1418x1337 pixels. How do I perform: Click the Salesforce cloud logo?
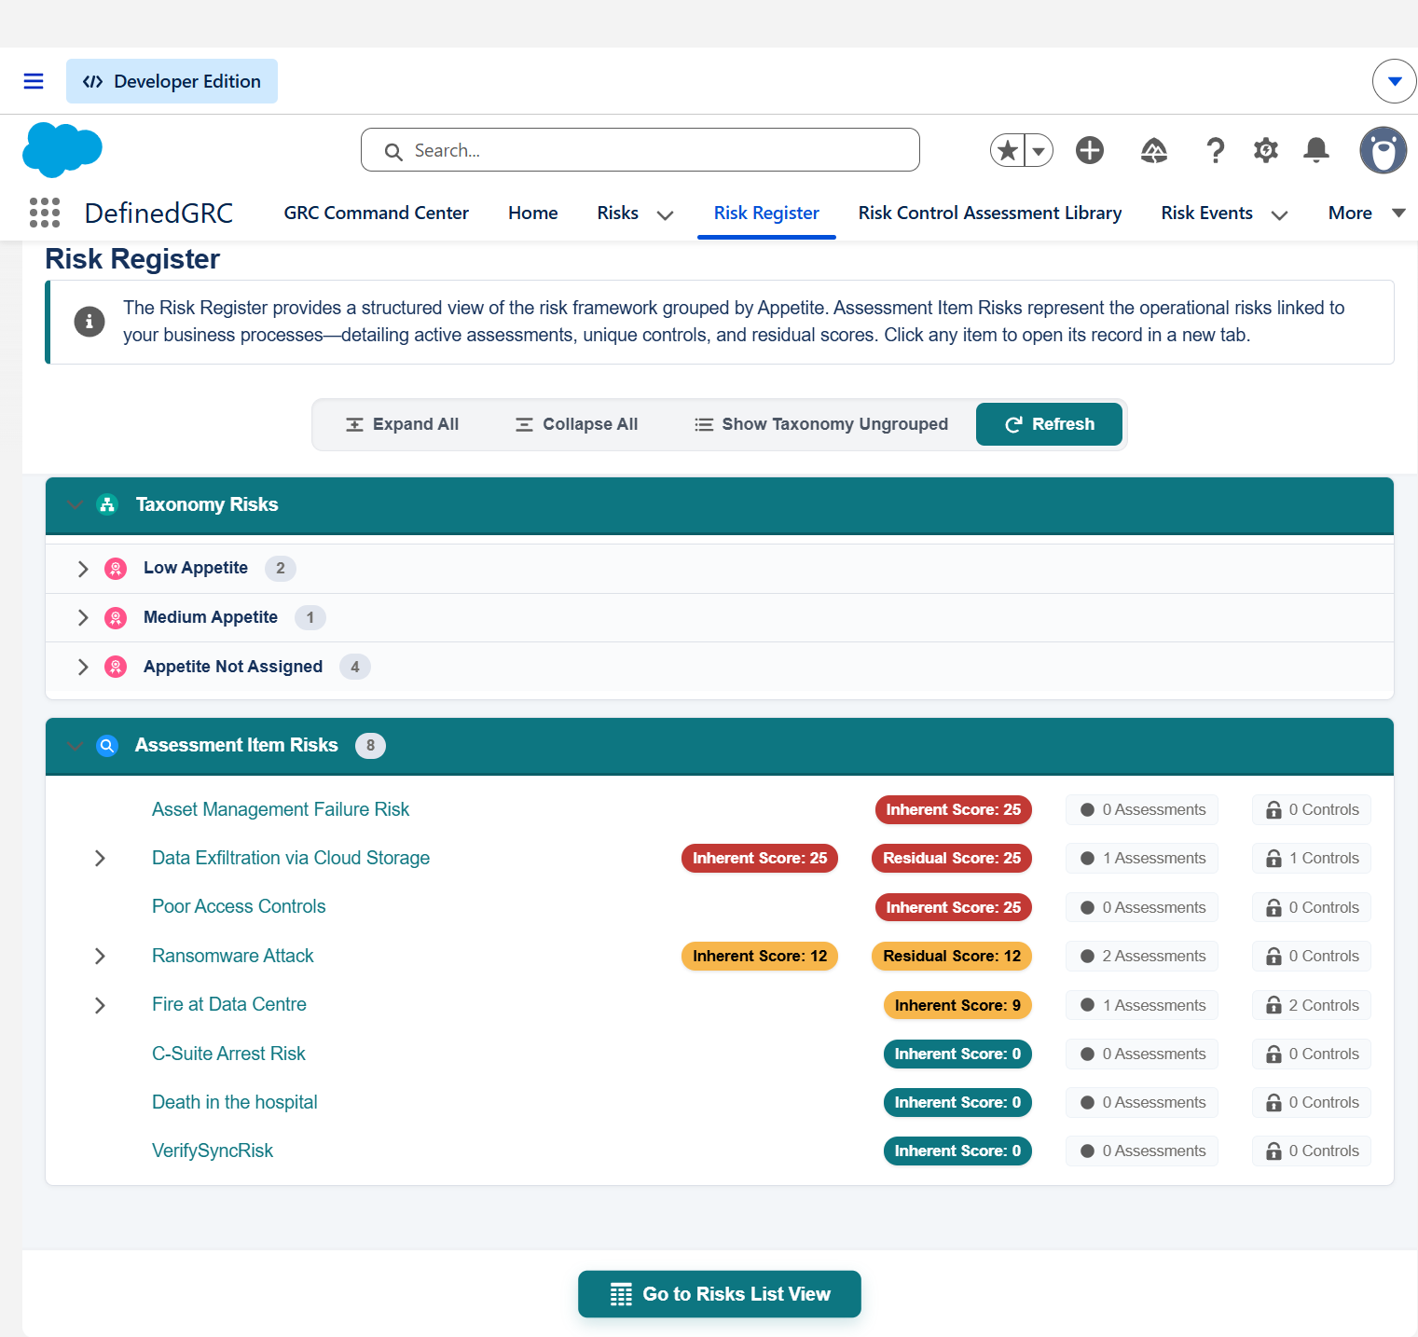[x=62, y=149]
